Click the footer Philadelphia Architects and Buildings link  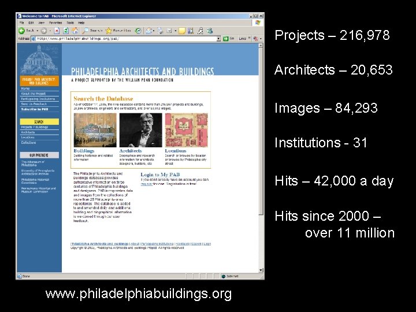(x=99, y=244)
